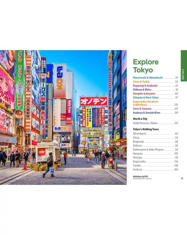Select the Asakusa & Sumida River entry
This screenshot has height=235, width=187.
click(x=156, y=113)
